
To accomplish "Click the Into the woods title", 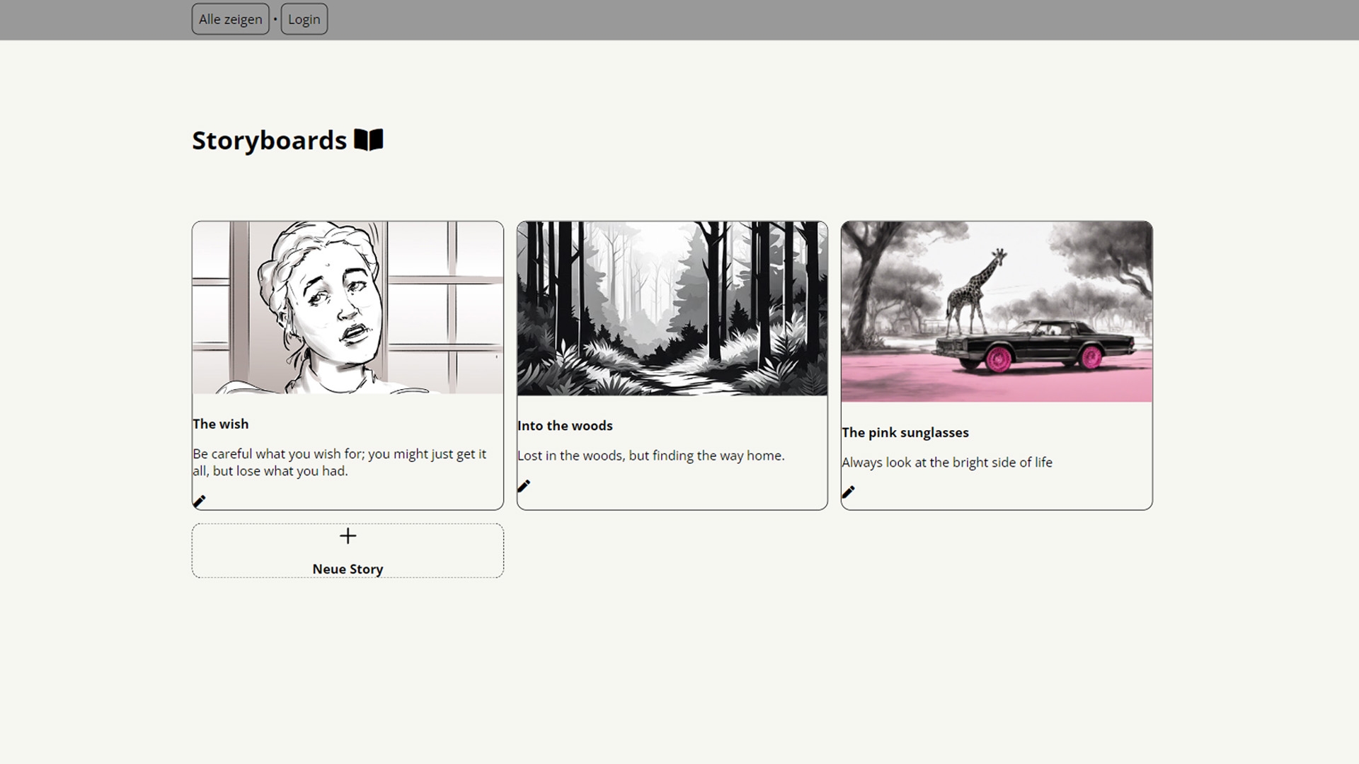I will coord(565,425).
